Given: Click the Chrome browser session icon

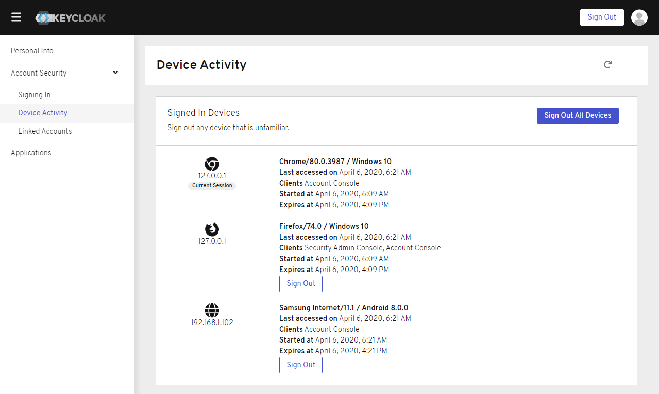Looking at the screenshot, I should [212, 164].
